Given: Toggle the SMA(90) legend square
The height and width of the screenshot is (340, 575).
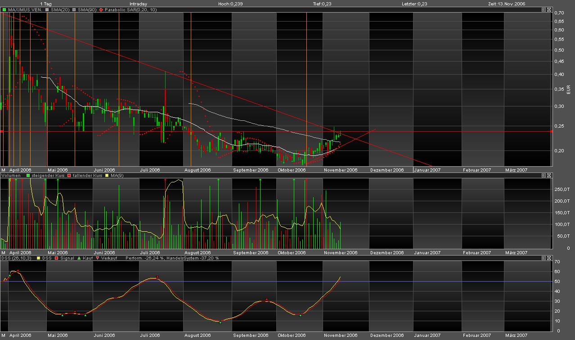Looking at the screenshot, I should point(74,9).
